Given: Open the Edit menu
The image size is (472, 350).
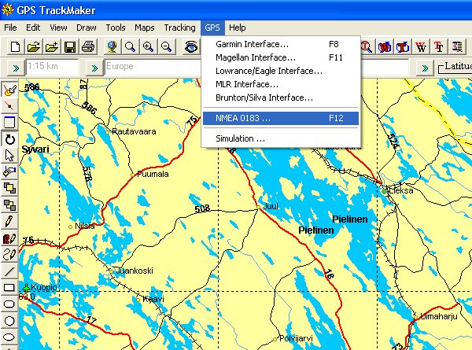Looking at the screenshot, I should pos(33,28).
